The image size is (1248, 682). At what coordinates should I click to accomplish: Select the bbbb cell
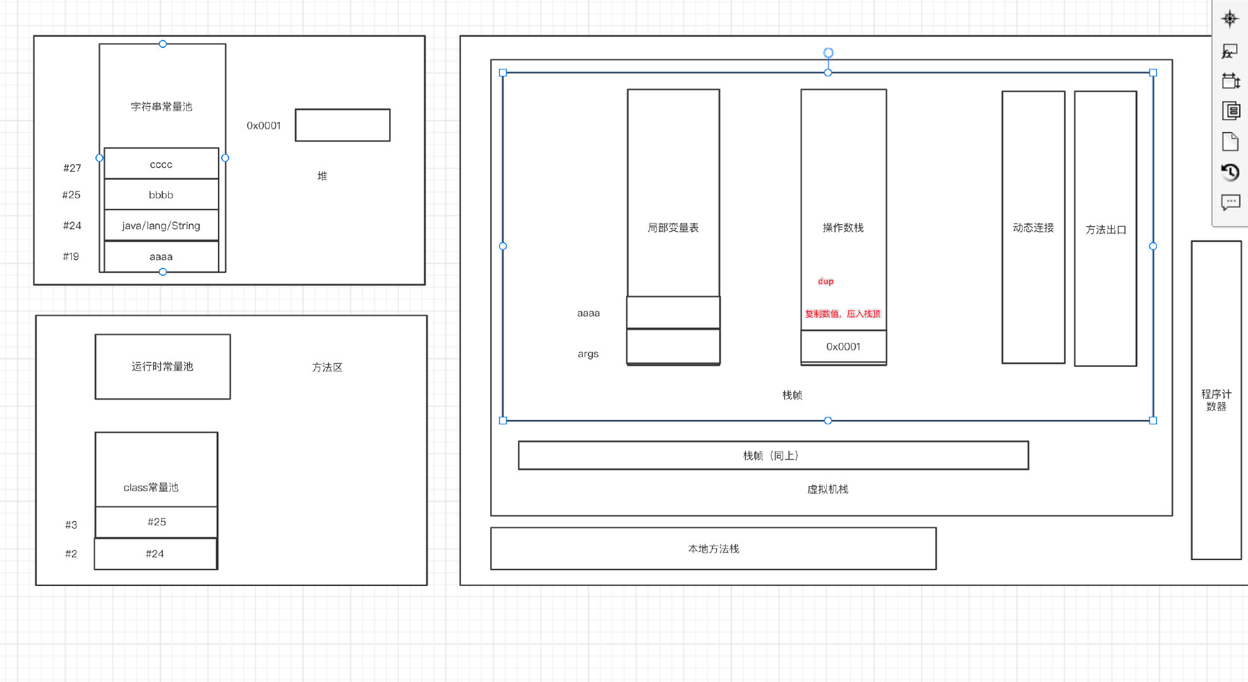161,194
